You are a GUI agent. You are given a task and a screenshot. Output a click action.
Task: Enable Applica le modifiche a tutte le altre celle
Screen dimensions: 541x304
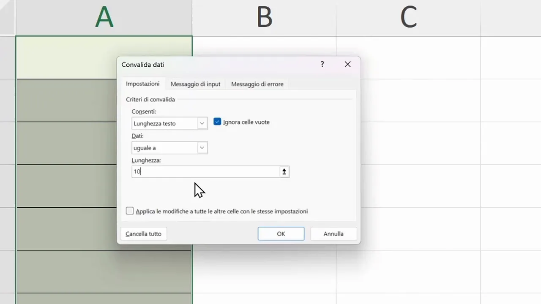tap(130, 211)
